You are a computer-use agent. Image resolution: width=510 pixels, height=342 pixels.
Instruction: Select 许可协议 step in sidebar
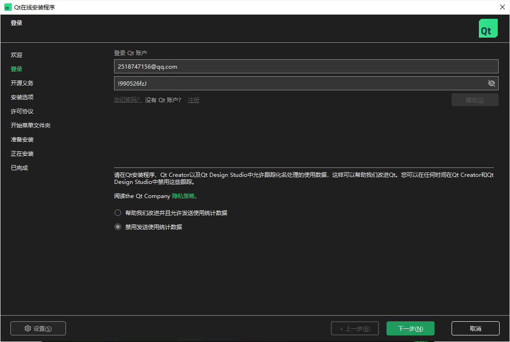22,111
